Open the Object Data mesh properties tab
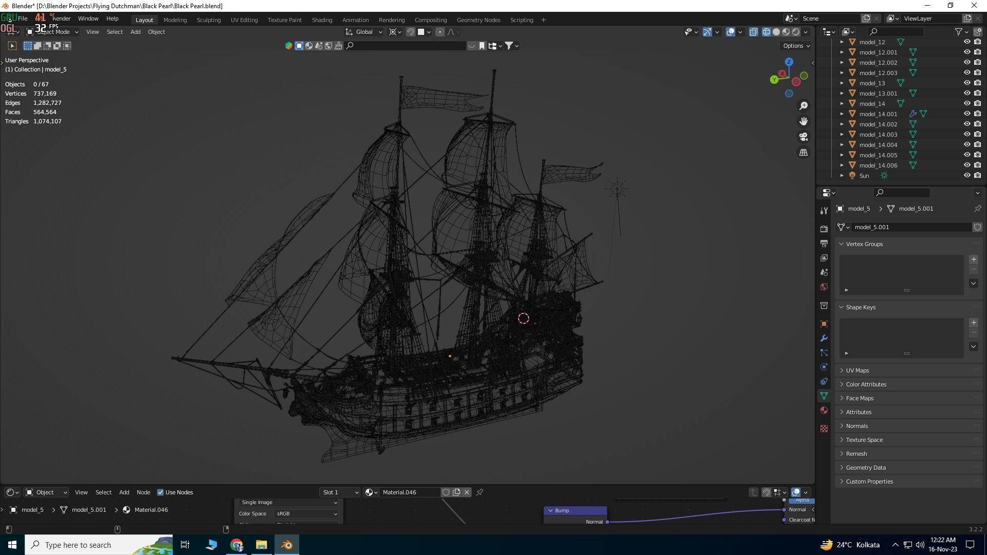This screenshot has height=555, width=987. point(824,396)
